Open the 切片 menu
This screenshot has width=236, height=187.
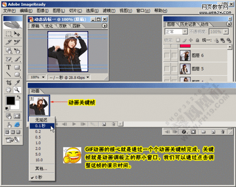pos(75,11)
